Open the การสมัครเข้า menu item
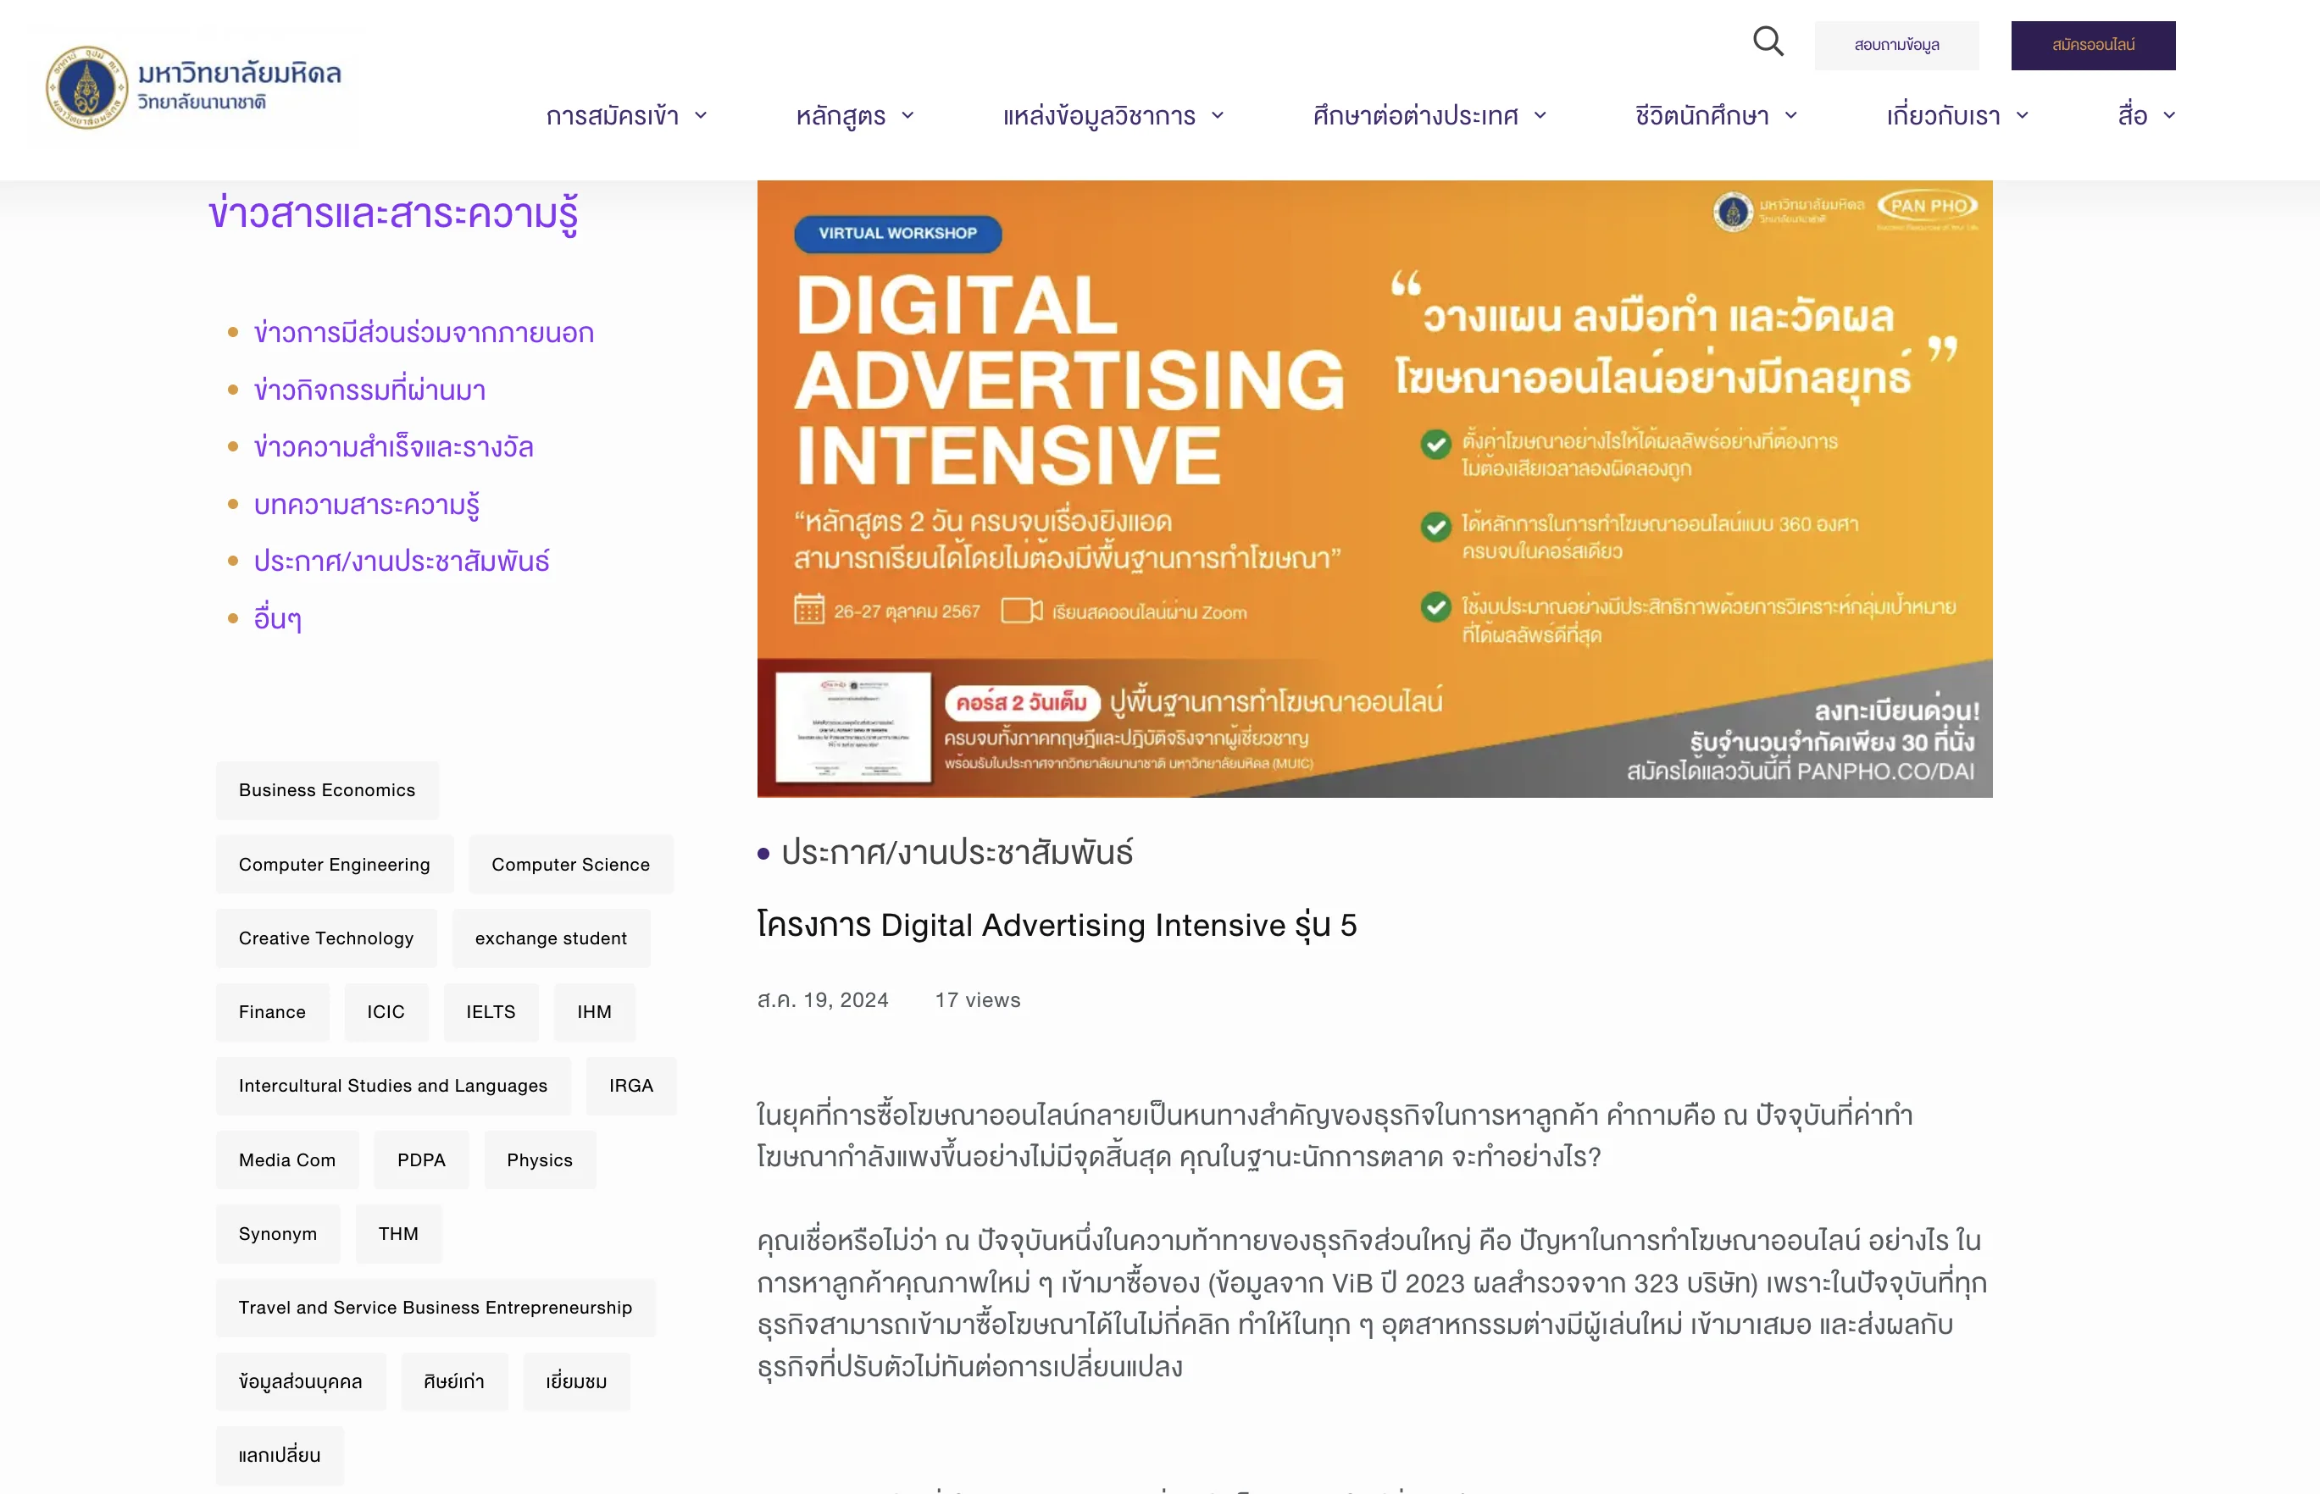2320x1494 pixels. [x=613, y=115]
